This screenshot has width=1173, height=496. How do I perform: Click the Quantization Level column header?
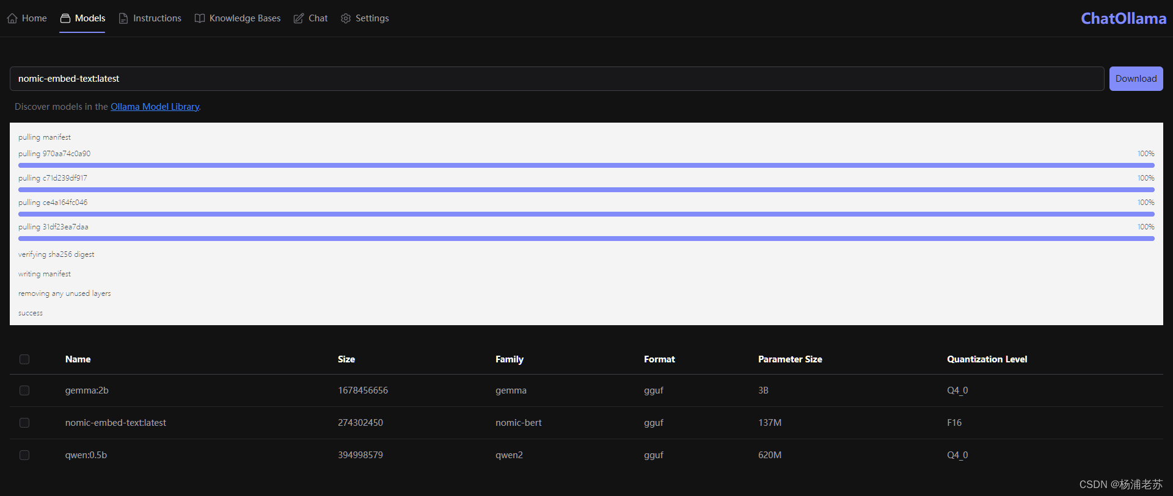[x=987, y=359]
